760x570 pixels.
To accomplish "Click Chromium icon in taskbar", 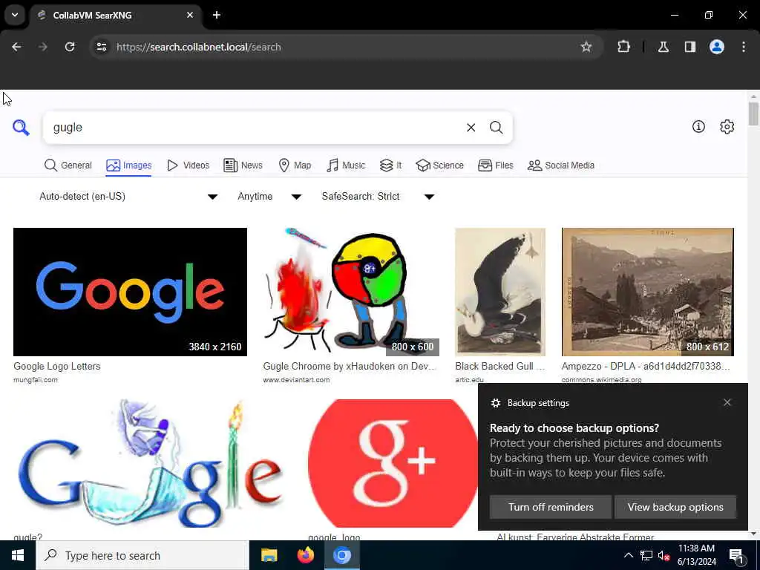I will tap(341, 555).
